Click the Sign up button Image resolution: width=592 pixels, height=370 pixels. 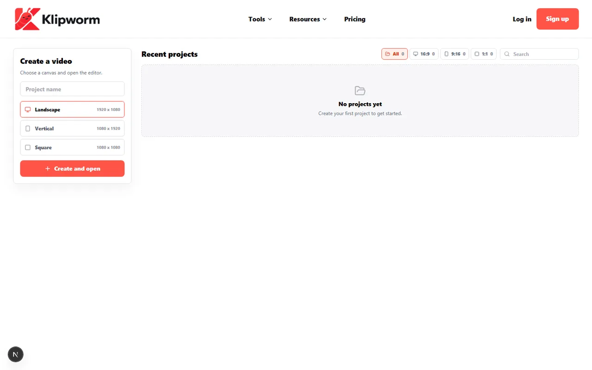[x=557, y=19]
